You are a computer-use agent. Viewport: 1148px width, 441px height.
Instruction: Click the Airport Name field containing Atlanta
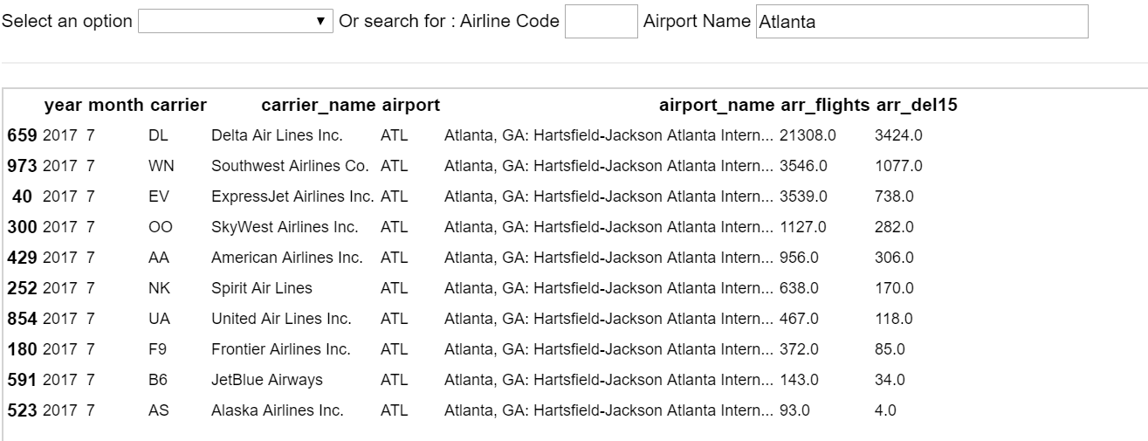(922, 22)
